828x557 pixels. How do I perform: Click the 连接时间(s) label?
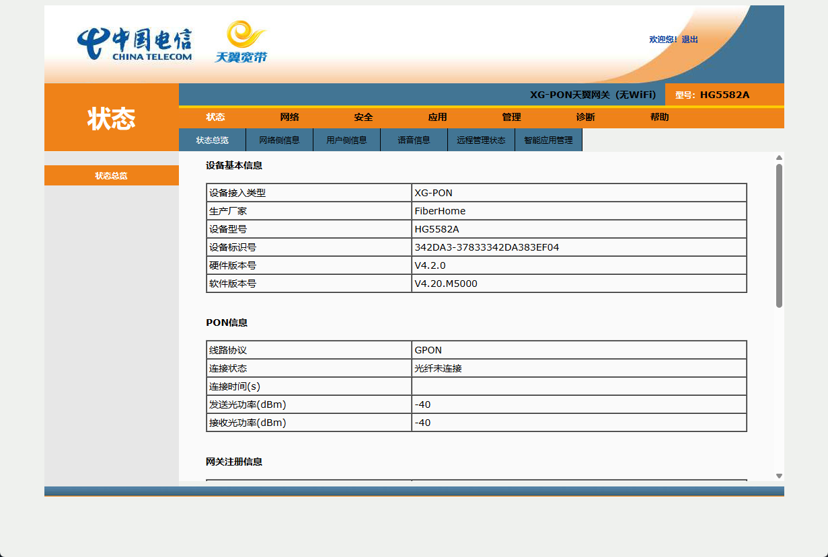235,386
